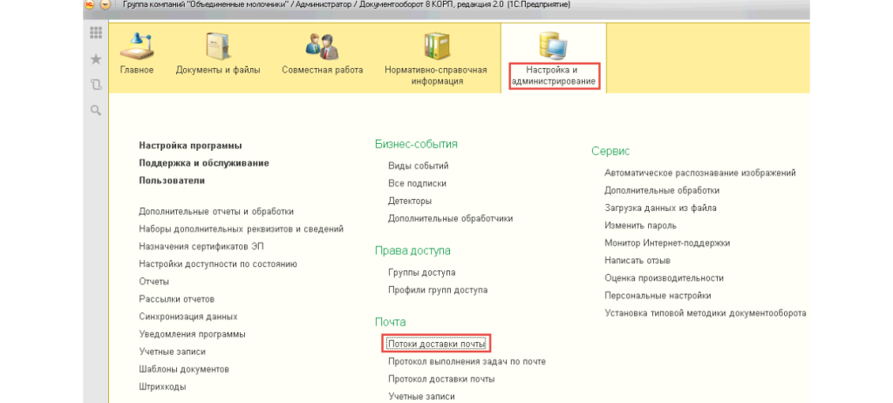Select the Настройка и администрирование tab
This screenshot has height=403, width=893.
[554, 75]
